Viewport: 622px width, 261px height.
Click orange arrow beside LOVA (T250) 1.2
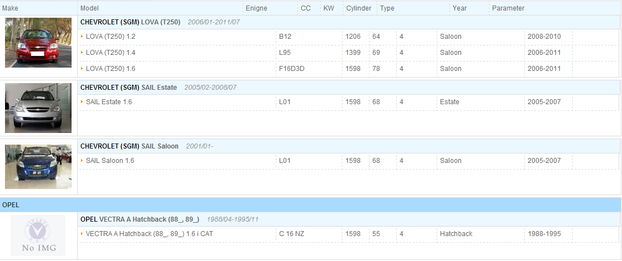(x=82, y=37)
